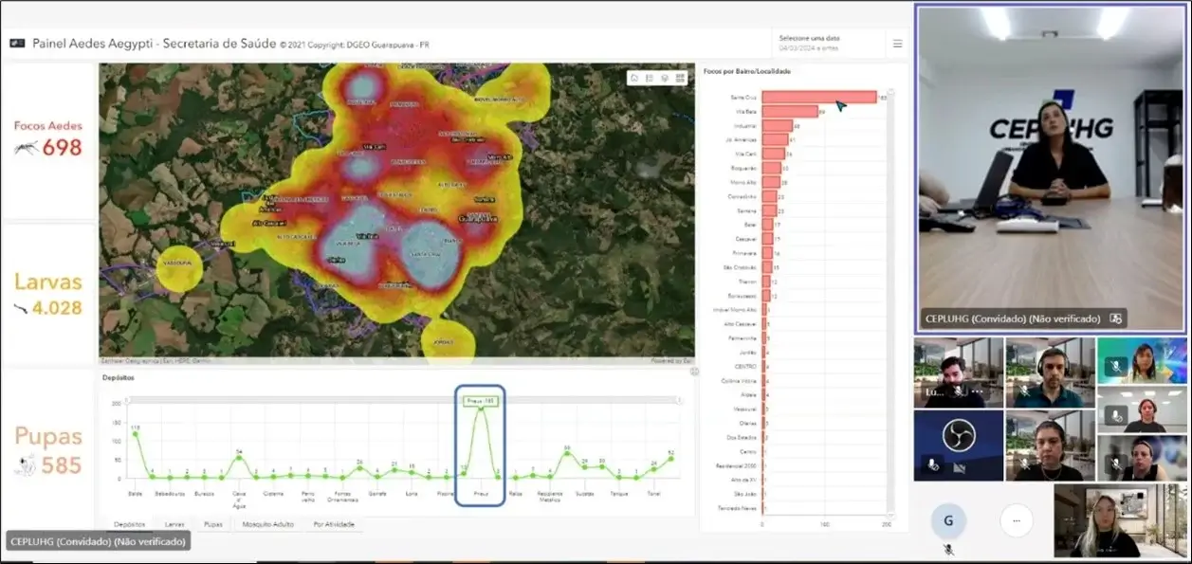Open the dashboard hamburger menu
Screen dimensions: 1192x564
tap(897, 44)
